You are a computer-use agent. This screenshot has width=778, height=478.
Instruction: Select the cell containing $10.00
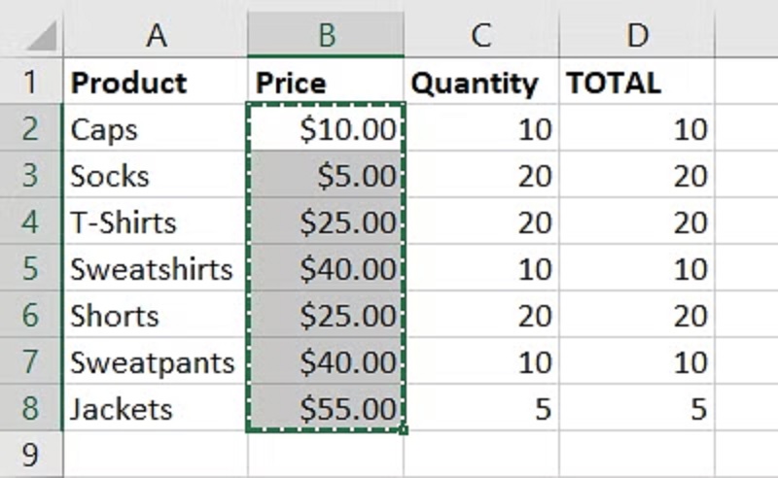tap(326, 129)
